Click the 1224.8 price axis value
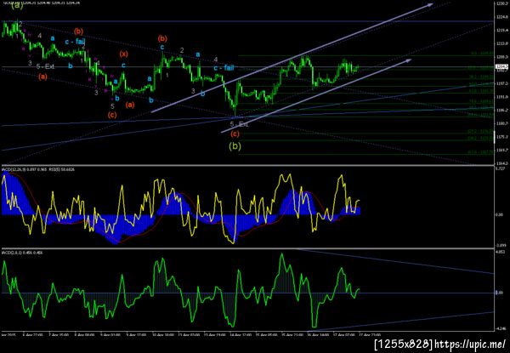This screenshot has height=353, width=510. pos(501,18)
